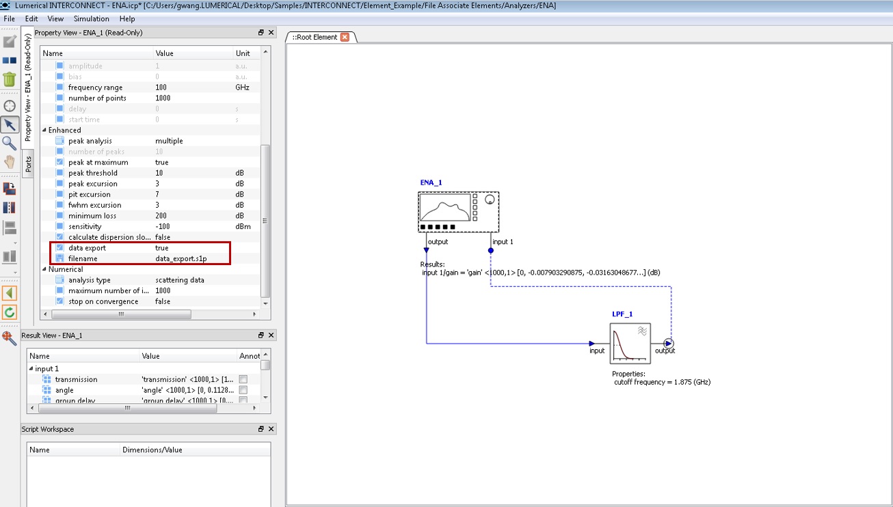Select the arrow pointer tool
Image resolution: width=893 pixels, height=507 pixels.
(x=10, y=124)
